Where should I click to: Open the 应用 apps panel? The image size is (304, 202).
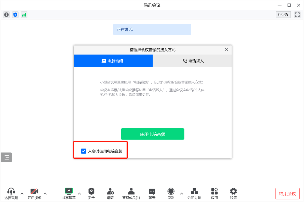[x=214, y=194]
